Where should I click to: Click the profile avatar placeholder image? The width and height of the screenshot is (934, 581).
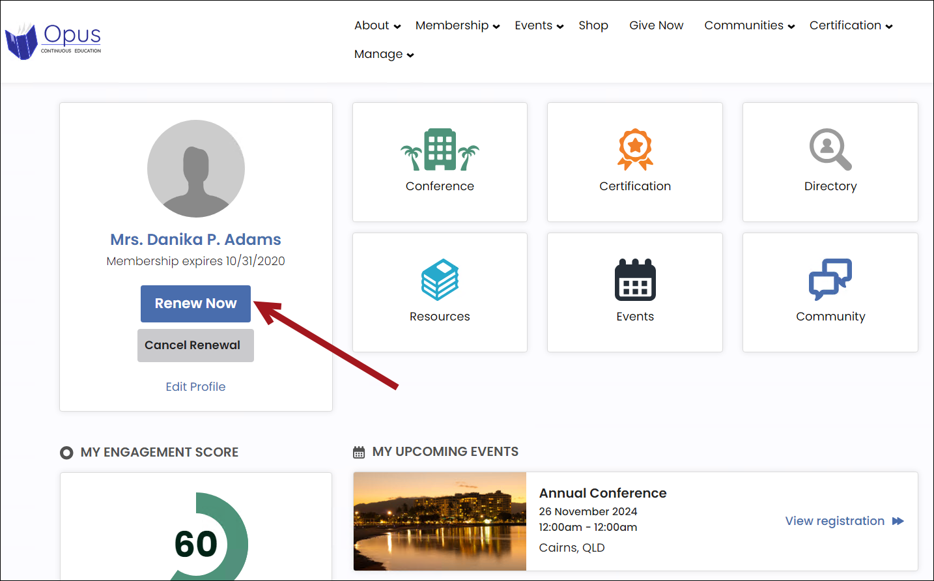tap(196, 169)
